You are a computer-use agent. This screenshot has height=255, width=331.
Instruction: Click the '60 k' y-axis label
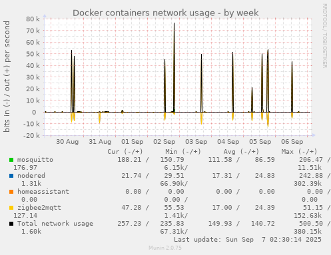click(x=33, y=42)
